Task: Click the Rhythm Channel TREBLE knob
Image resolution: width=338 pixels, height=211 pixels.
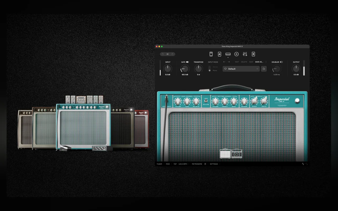Action: (x=224, y=101)
